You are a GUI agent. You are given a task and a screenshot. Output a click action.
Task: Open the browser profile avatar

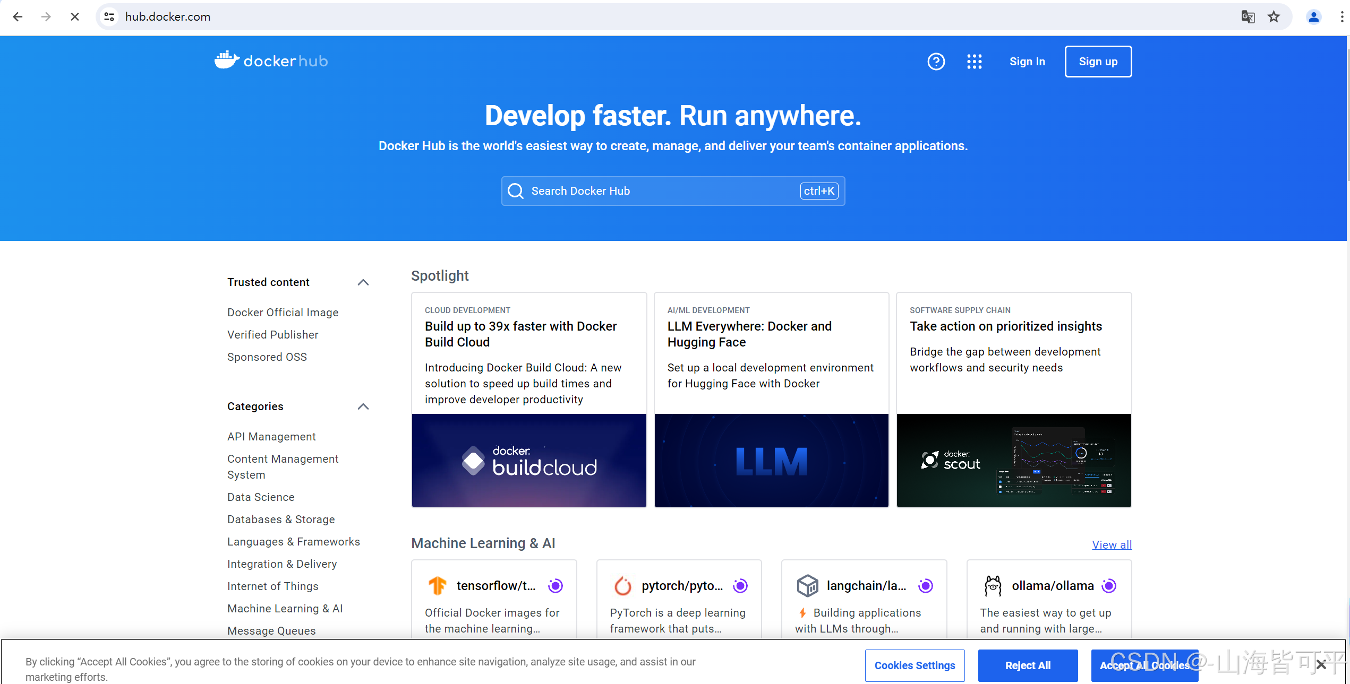tap(1314, 17)
